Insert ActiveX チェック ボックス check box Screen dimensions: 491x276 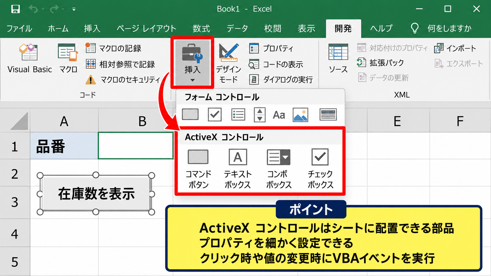(x=320, y=169)
